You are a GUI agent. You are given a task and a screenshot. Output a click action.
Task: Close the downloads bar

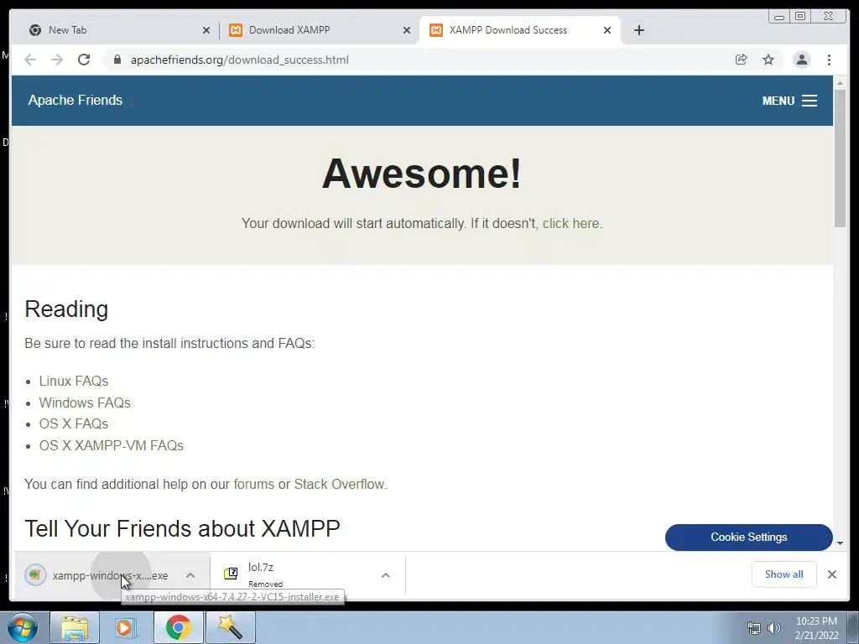click(x=831, y=574)
